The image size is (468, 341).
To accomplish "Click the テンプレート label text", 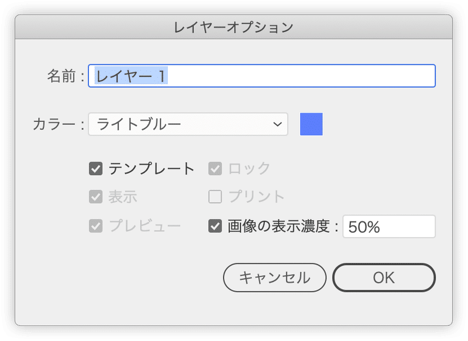I will (x=152, y=169).
